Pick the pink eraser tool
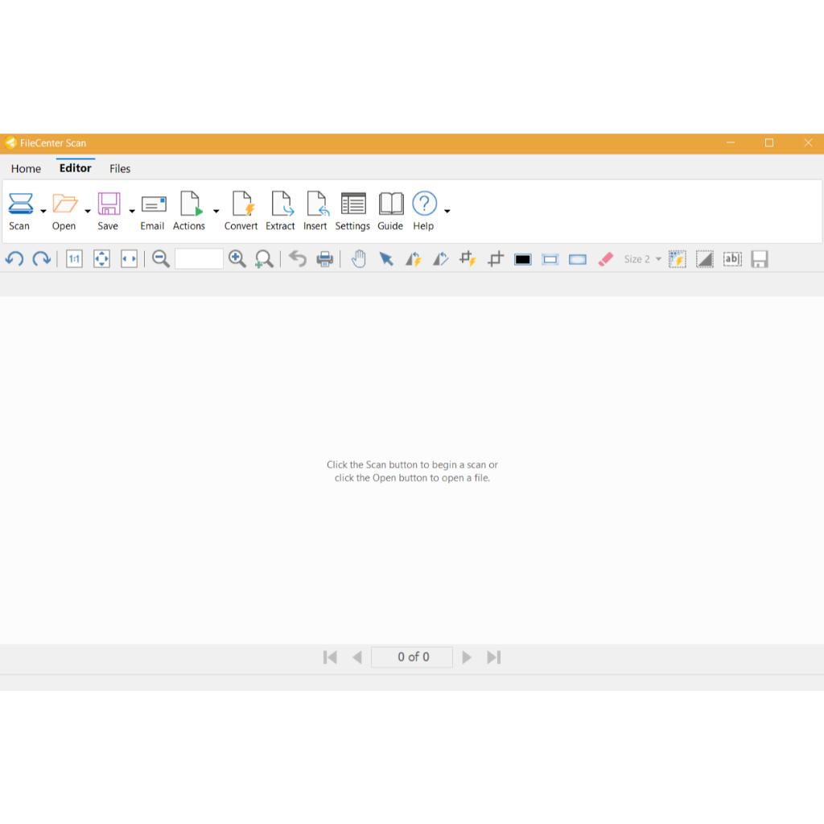This screenshot has width=824, height=824. click(x=606, y=259)
